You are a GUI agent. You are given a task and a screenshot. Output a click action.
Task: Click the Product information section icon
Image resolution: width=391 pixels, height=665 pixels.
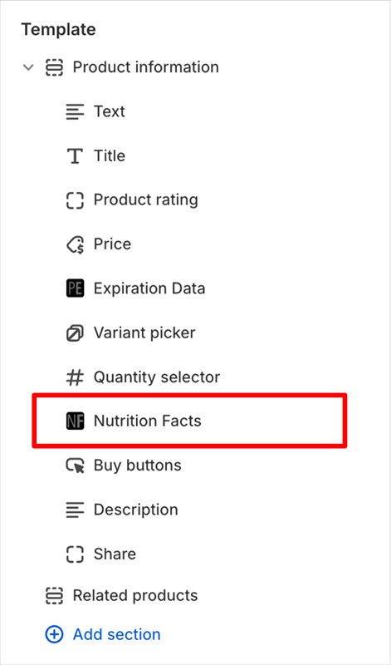pyautogui.click(x=54, y=67)
